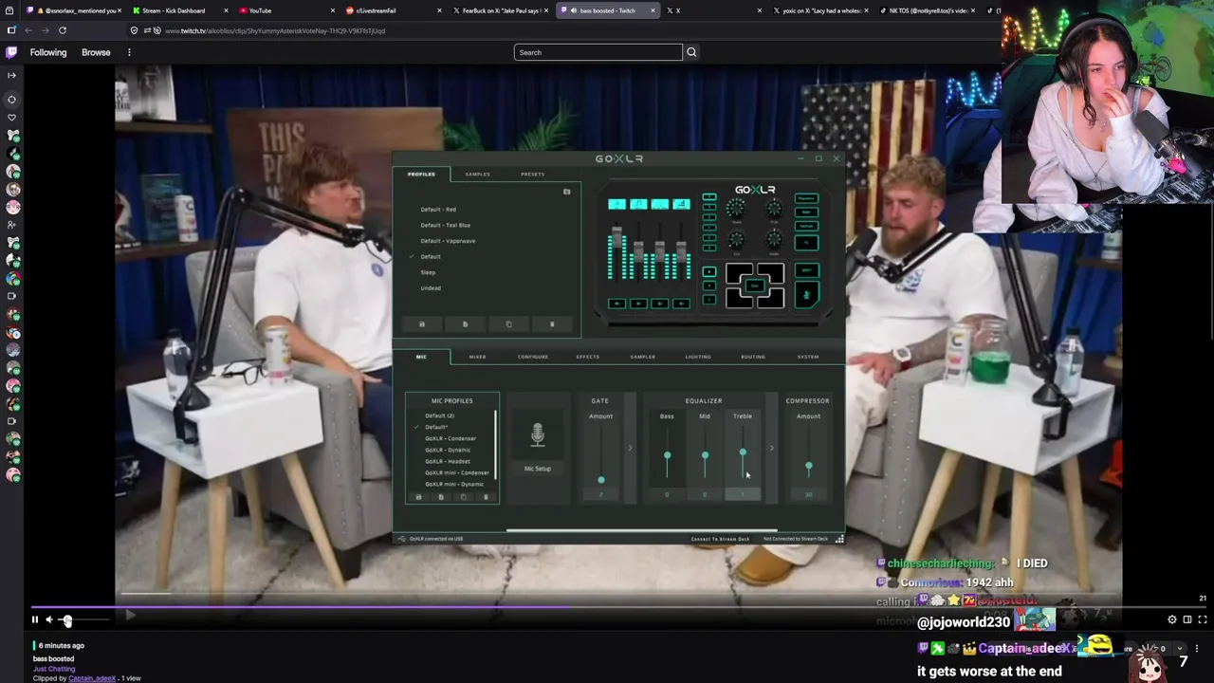Screen dimensions: 1214x683
Task: Select the Default - Red profile
Action: click(438, 210)
